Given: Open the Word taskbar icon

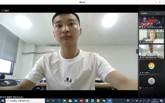Looking at the screenshot, I should pos(93,101).
